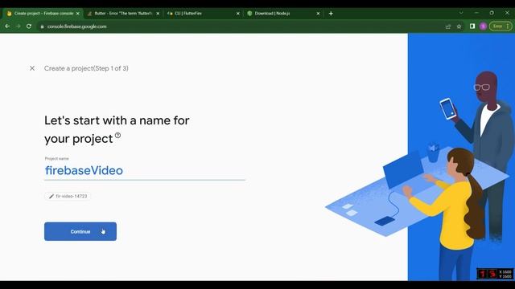Click the Create a project(Step 1 of 3) text
515x289 pixels.
point(86,68)
